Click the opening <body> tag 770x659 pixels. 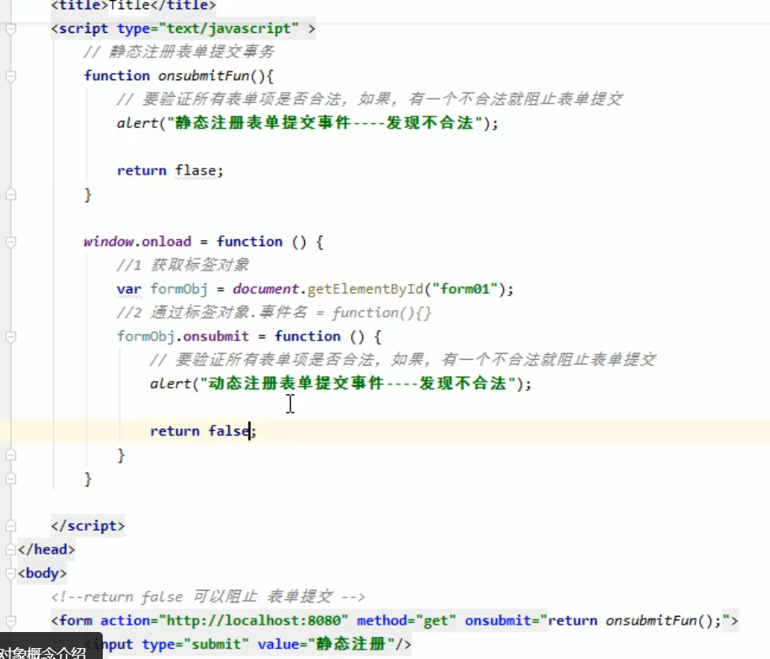point(42,573)
